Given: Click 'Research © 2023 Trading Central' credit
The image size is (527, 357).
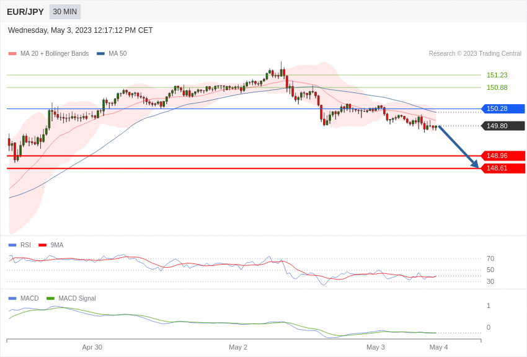Looking at the screenshot, I should 475,53.
